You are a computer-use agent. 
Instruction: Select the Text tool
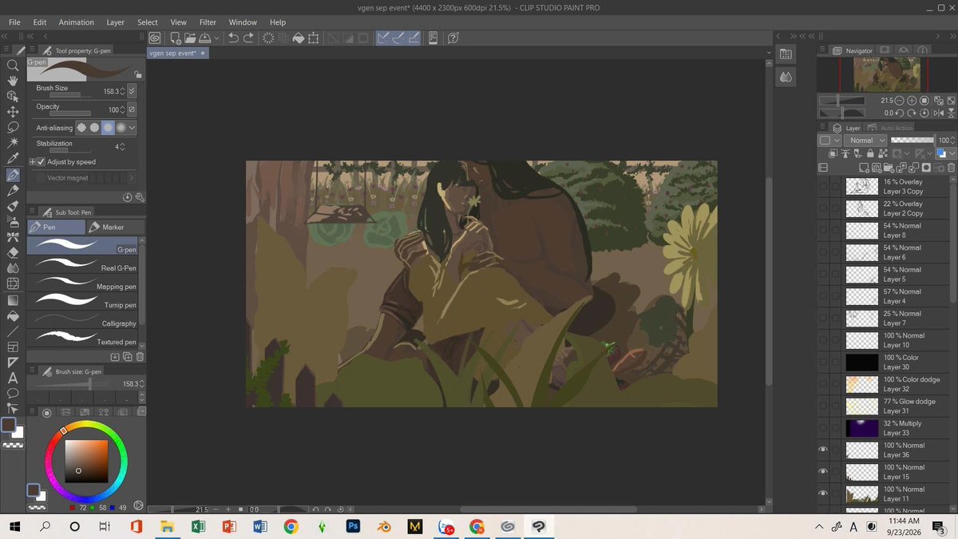click(x=13, y=378)
